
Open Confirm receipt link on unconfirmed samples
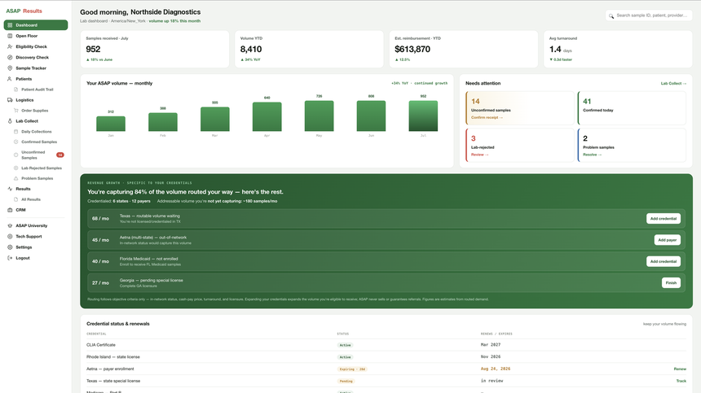(487, 117)
